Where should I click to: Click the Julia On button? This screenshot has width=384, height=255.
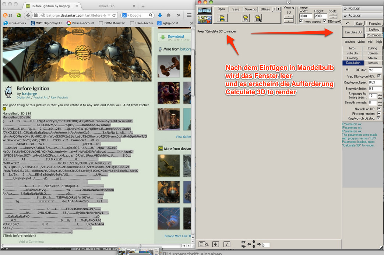(352, 53)
